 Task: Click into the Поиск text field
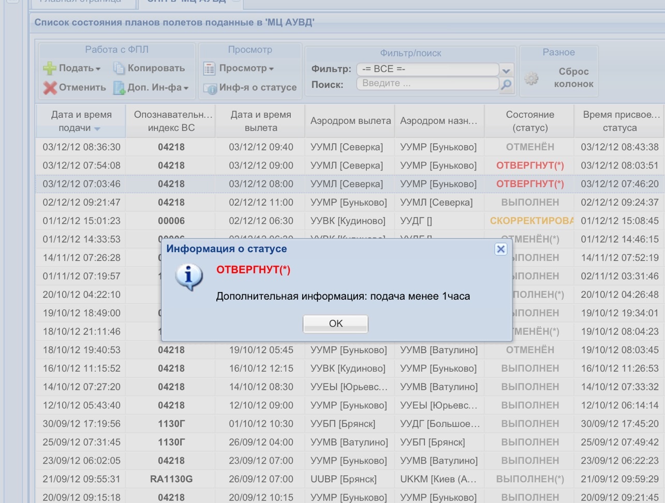pos(427,83)
